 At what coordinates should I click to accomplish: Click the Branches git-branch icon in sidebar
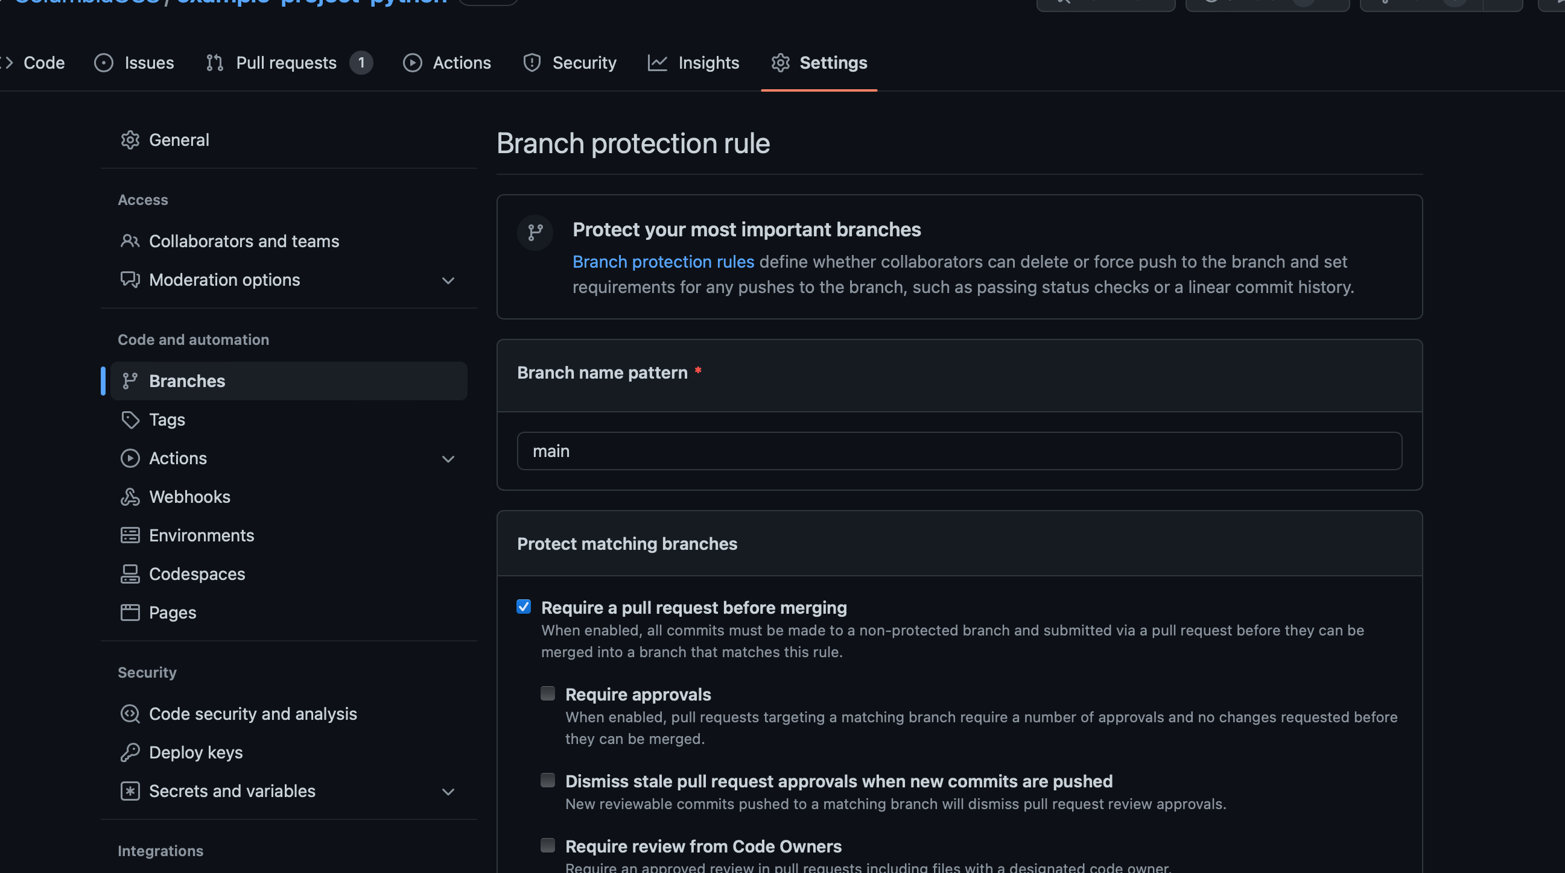point(130,380)
